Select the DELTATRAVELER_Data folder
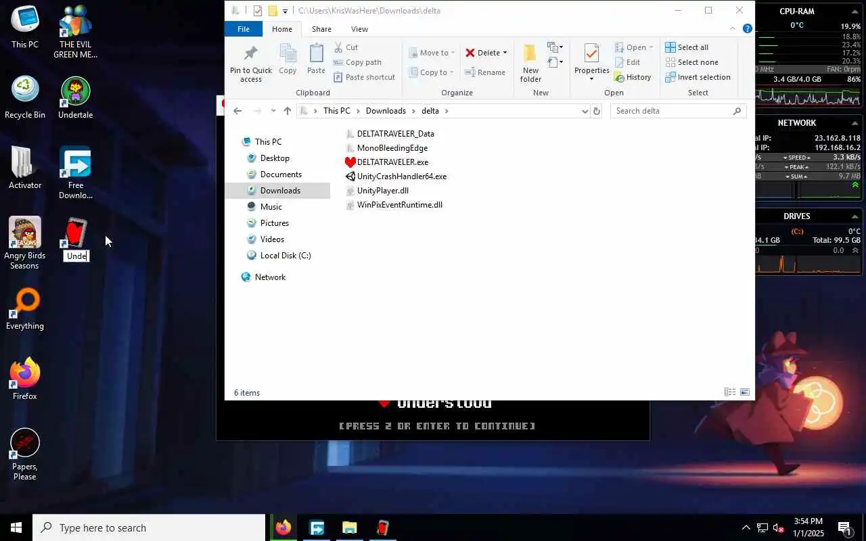The image size is (866, 541). pos(390,134)
